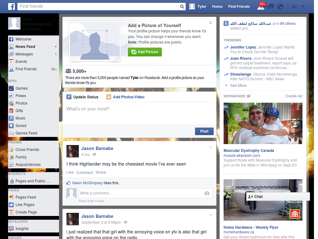
Task: Open the notifications globe icon
Action: point(280,7)
